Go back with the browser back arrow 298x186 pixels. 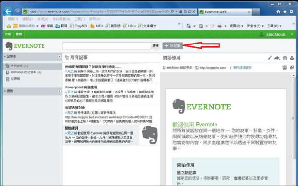8,11
